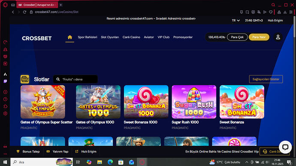Open the snapshot icon in address bar
The image size is (296, 166).
coord(247,12)
